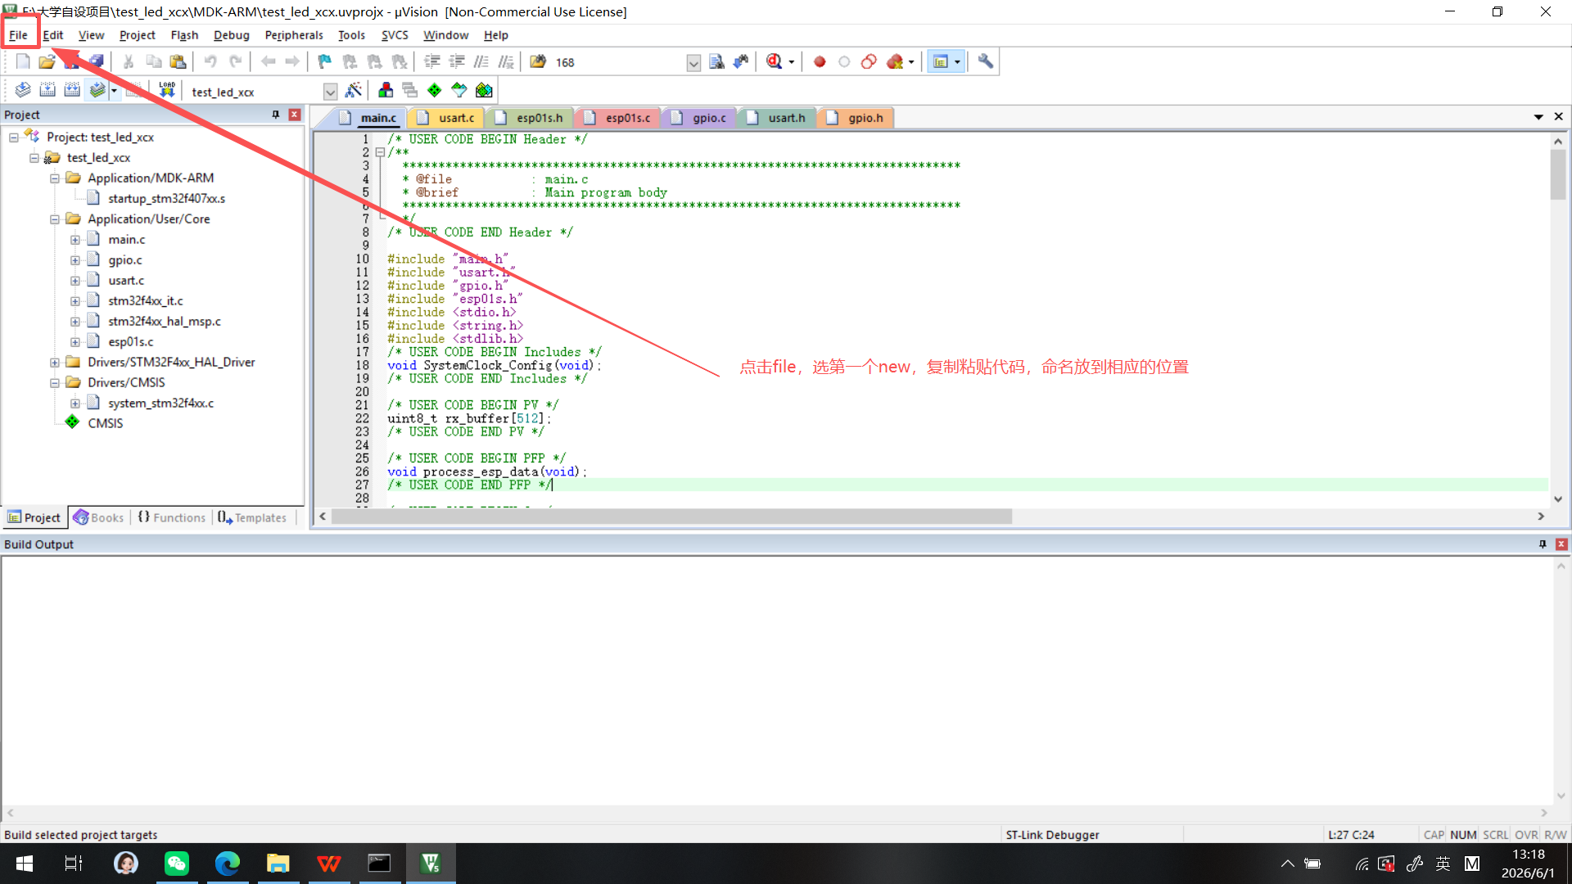The image size is (1572, 884).
Task: Click the Cut scissors icon
Action: [129, 61]
